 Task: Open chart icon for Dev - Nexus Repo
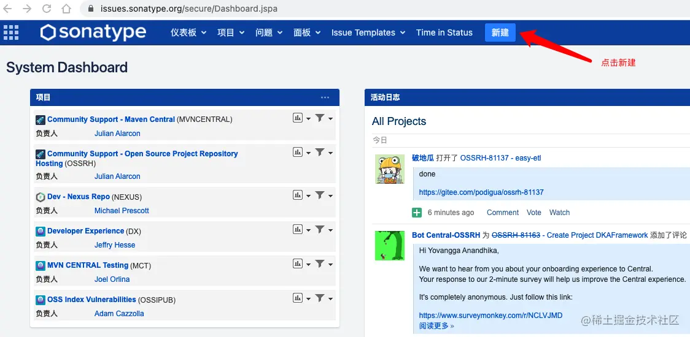(x=298, y=195)
